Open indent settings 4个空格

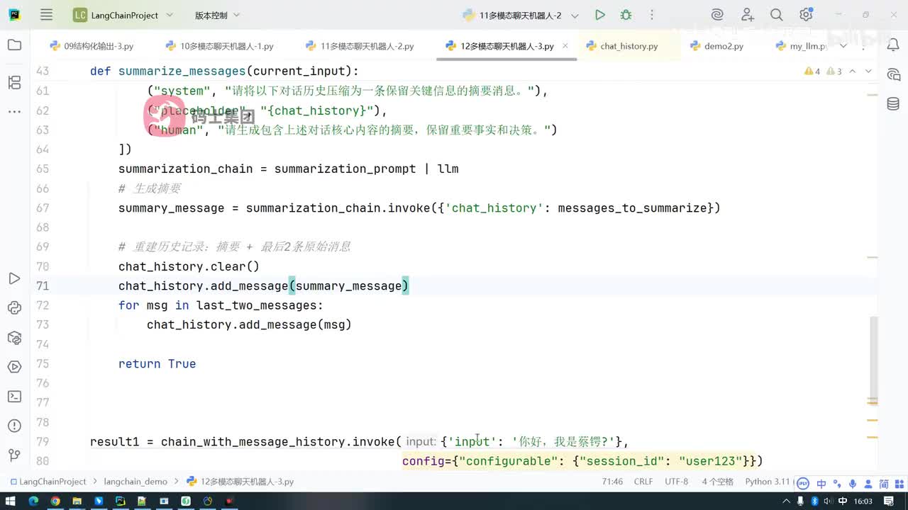click(x=717, y=482)
